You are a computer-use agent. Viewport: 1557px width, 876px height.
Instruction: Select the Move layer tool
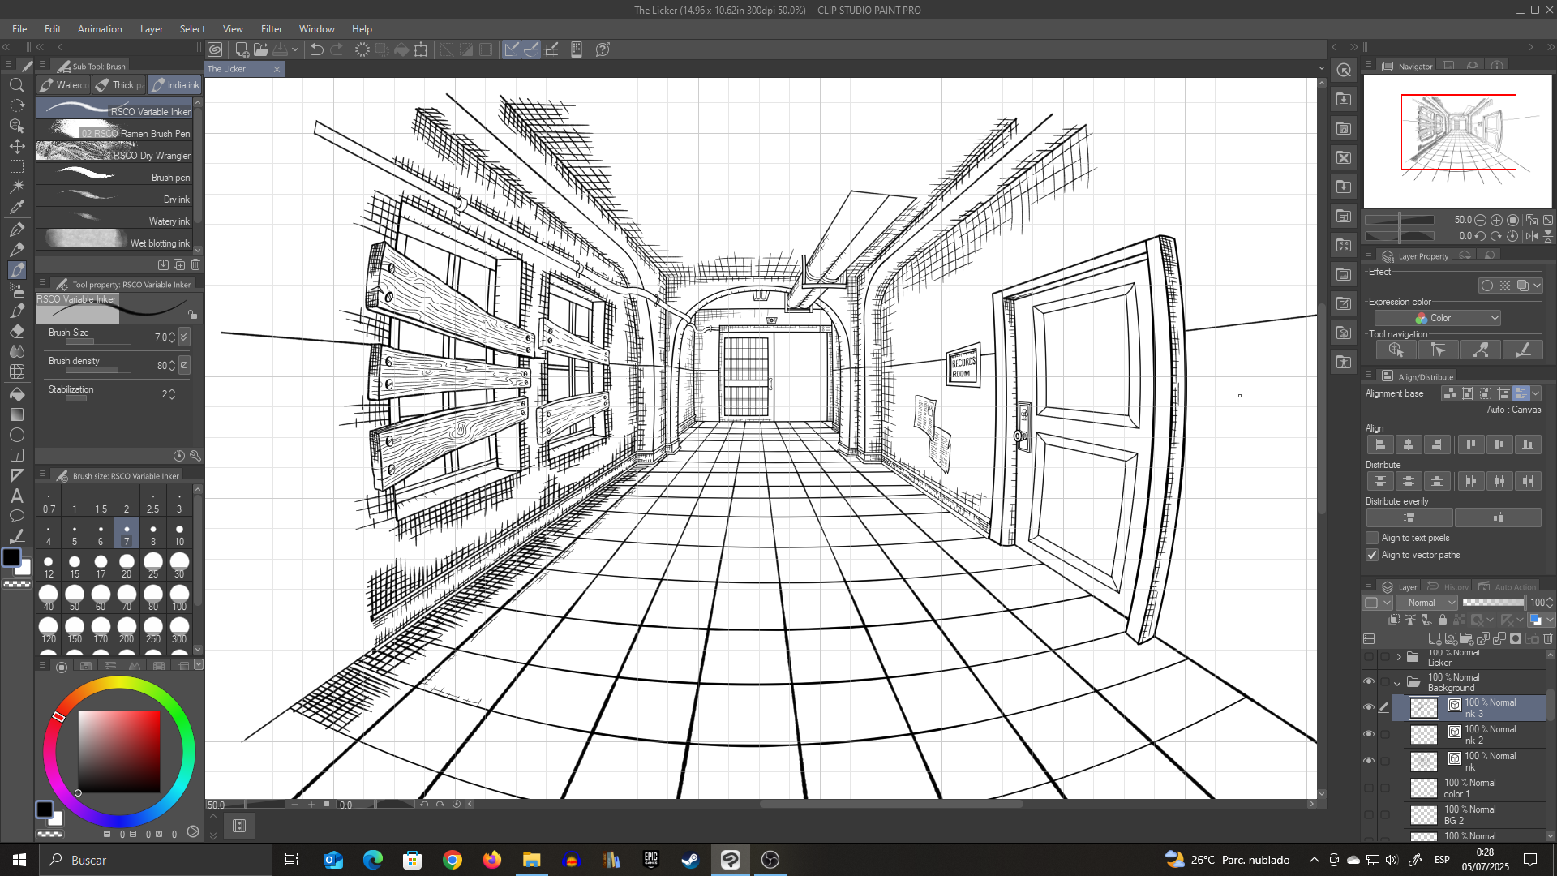coord(16,146)
